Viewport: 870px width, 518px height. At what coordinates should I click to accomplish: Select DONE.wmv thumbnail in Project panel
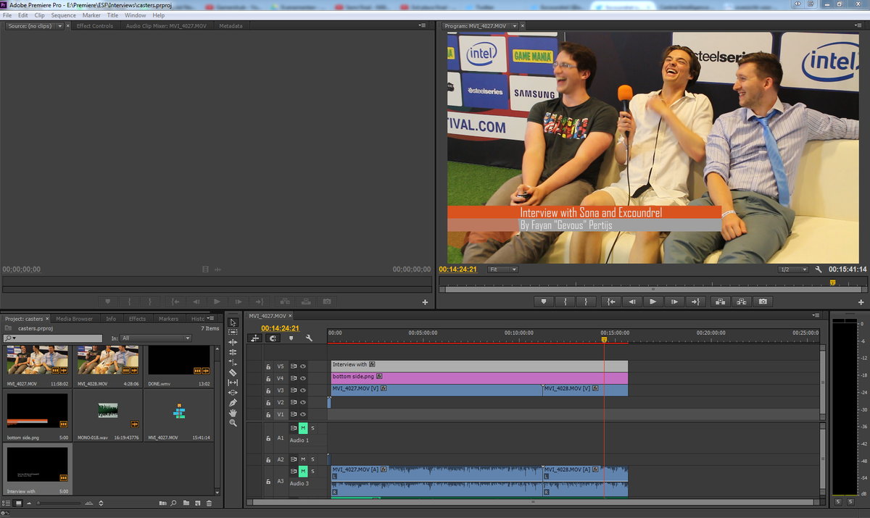click(x=179, y=360)
